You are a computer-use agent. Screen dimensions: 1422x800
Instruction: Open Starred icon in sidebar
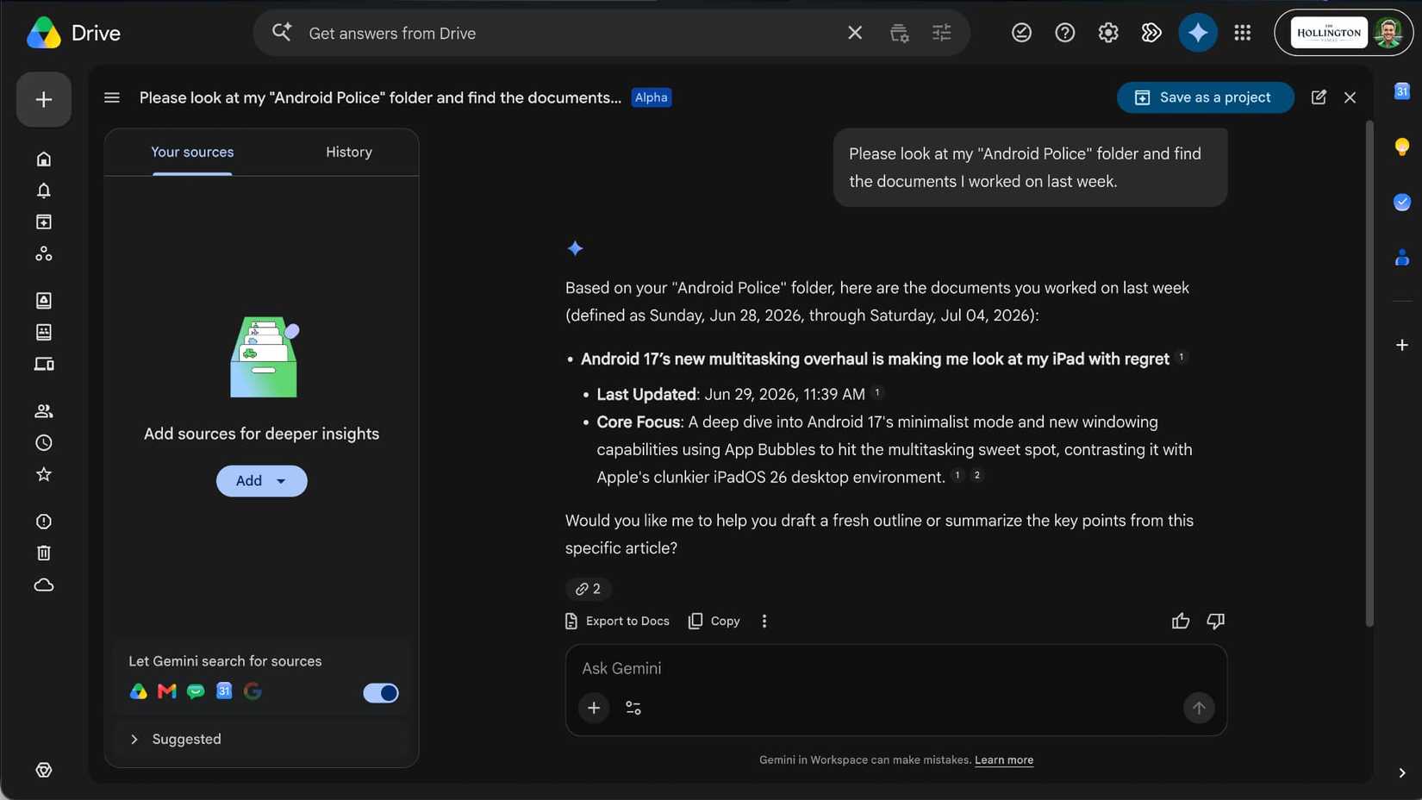[x=44, y=474]
